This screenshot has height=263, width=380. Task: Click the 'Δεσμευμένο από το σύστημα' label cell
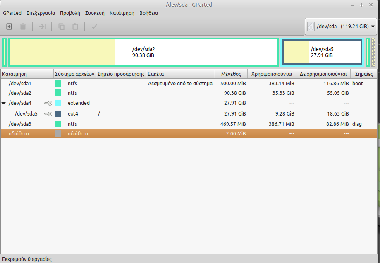click(x=180, y=84)
